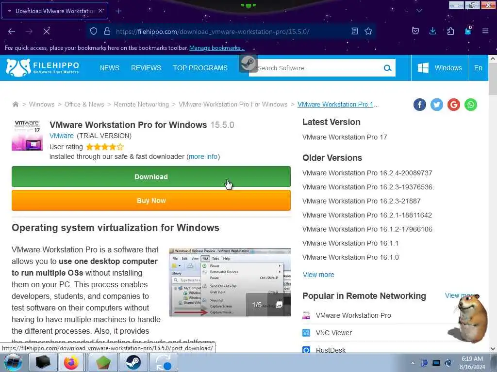497x372 pixels.
Task: Select VMware Workstation Pro 16.1.0
Action: pos(350,257)
